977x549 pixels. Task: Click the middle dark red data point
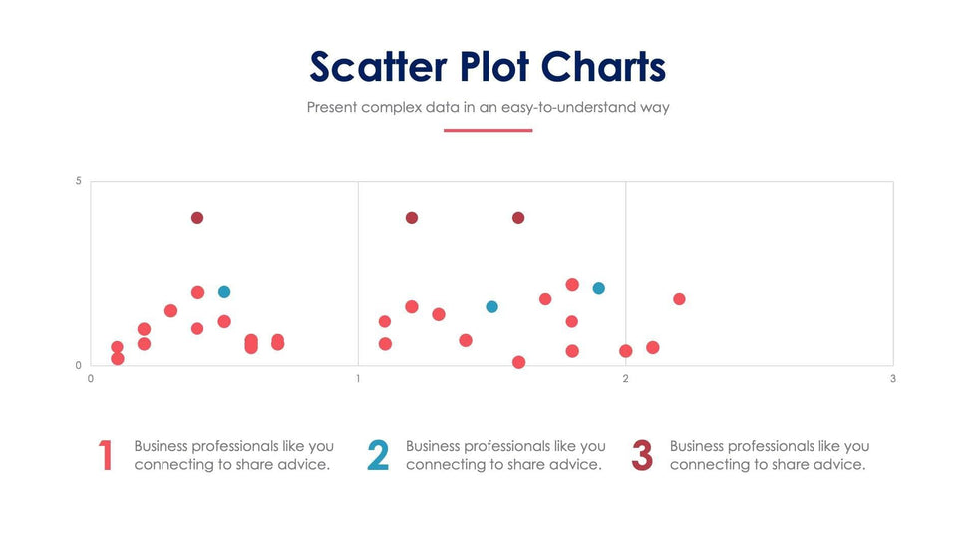click(x=412, y=218)
